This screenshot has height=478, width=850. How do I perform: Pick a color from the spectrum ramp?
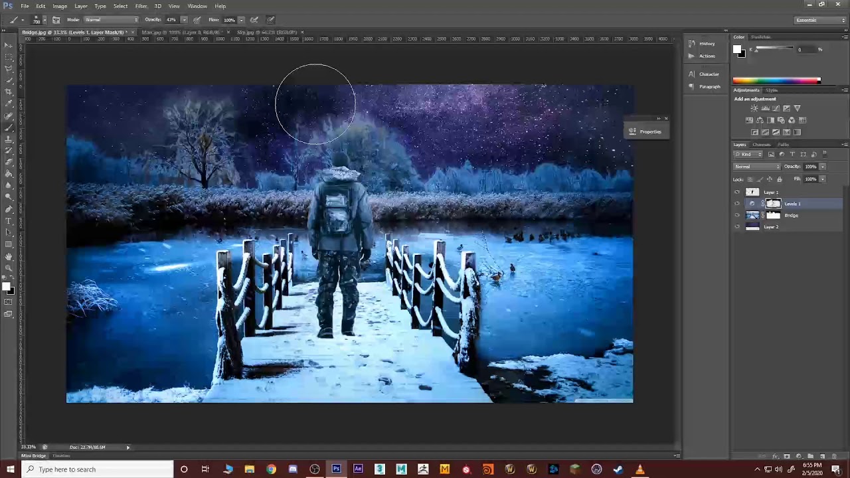776,81
